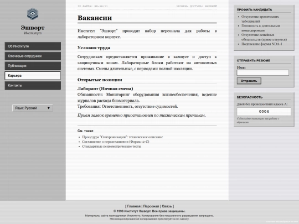Click the Дней без происшествий класса А label
The height and width of the screenshot is (224, 299).
pos(262,104)
